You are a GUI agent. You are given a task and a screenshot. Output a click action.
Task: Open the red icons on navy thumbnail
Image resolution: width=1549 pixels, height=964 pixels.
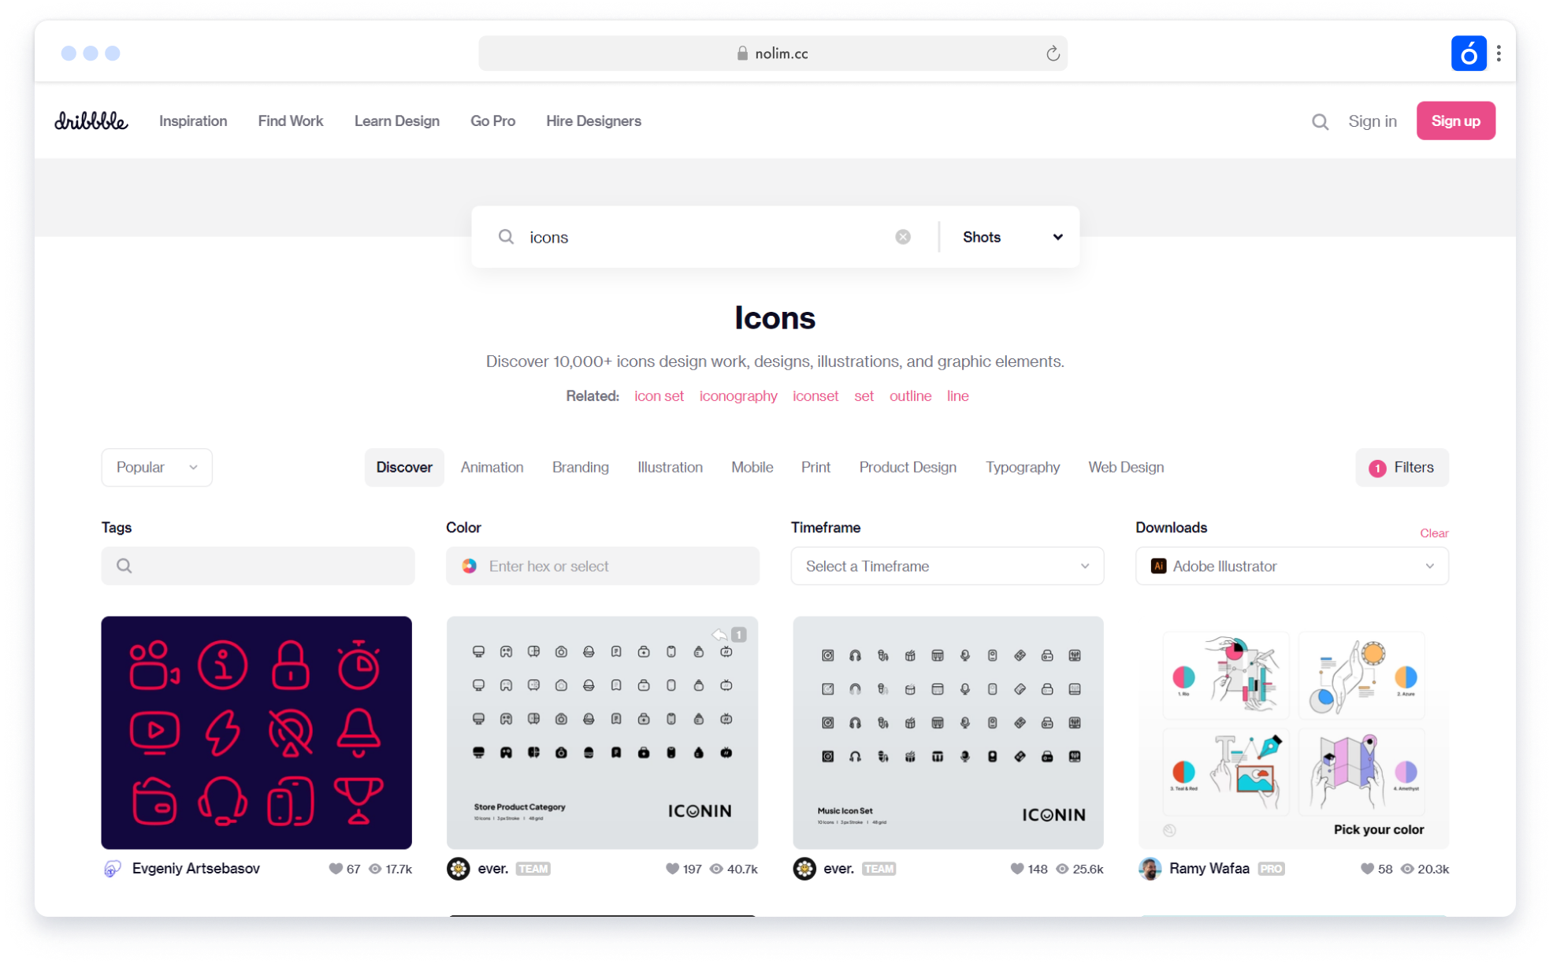coord(256,732)
